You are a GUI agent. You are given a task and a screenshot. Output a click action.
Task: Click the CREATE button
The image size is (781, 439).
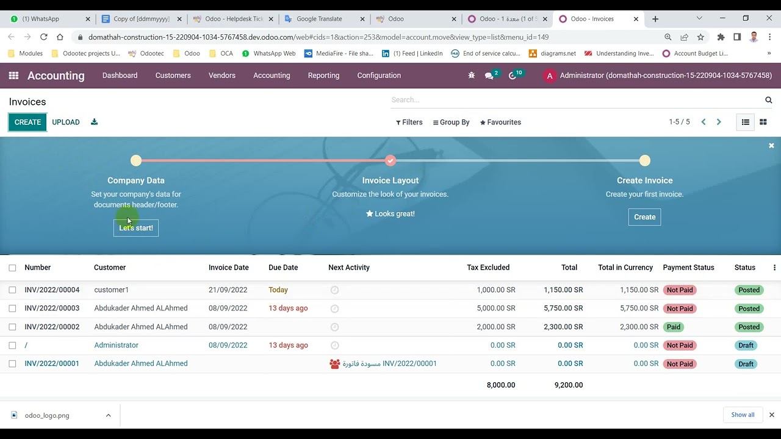pos(27,122)
